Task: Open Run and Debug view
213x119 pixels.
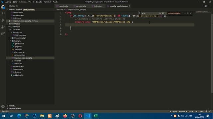Action: (3, 27)
